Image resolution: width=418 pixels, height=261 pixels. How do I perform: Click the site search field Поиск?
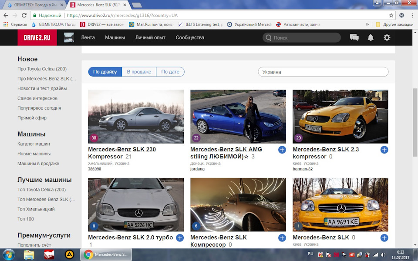302,37
